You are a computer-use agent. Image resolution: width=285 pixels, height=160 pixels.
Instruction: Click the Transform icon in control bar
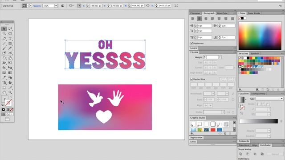point(176,6)
